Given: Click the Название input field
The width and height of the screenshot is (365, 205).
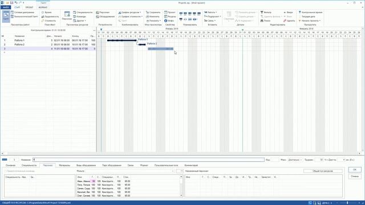Looking at the screenshot, I should 148,159.
